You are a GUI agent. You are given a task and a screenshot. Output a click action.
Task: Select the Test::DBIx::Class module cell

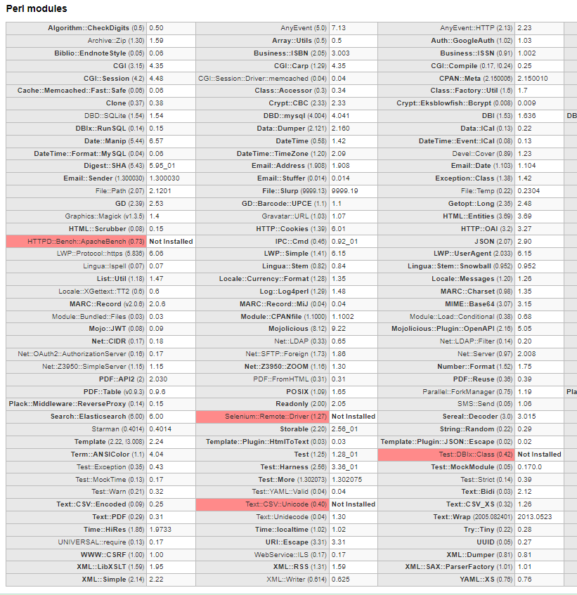[x=446, y=455]
